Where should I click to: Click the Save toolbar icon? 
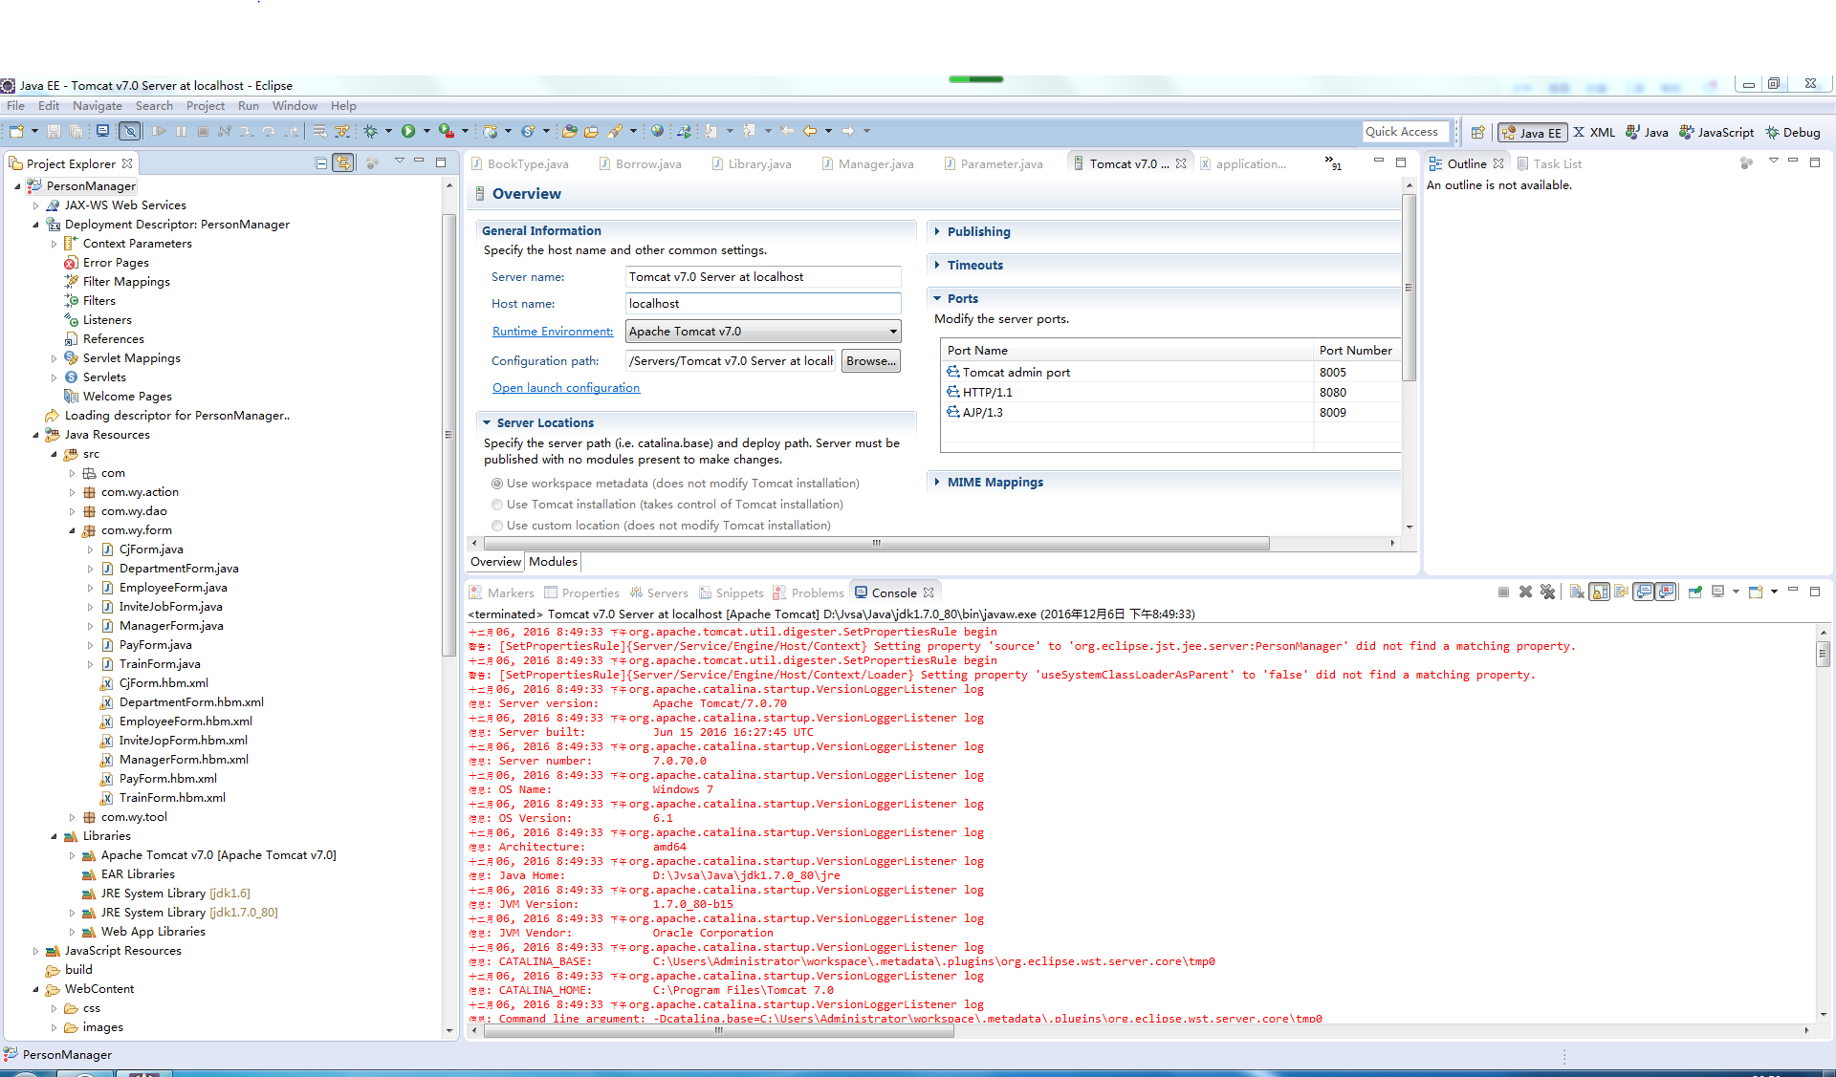coord(54,132)
